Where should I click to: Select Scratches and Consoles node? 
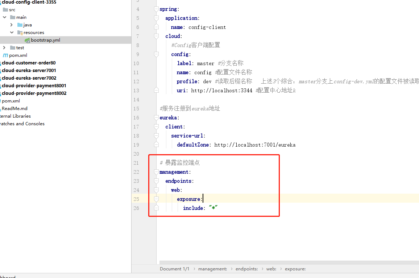point(22,124)
